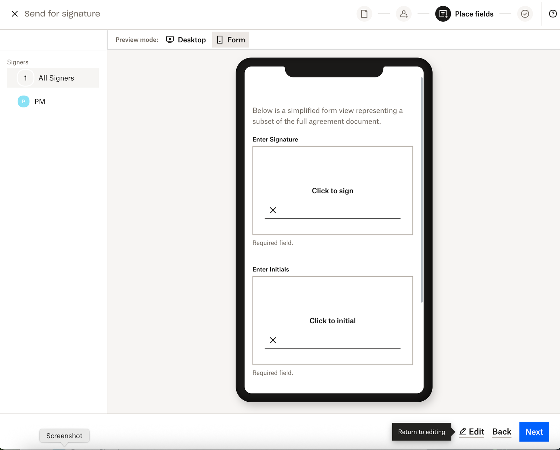Select the Place fields stepper icon
Image resolution: width=560 pixels, height=450 pixels.
pyautogui.click(x=442, y=14)
